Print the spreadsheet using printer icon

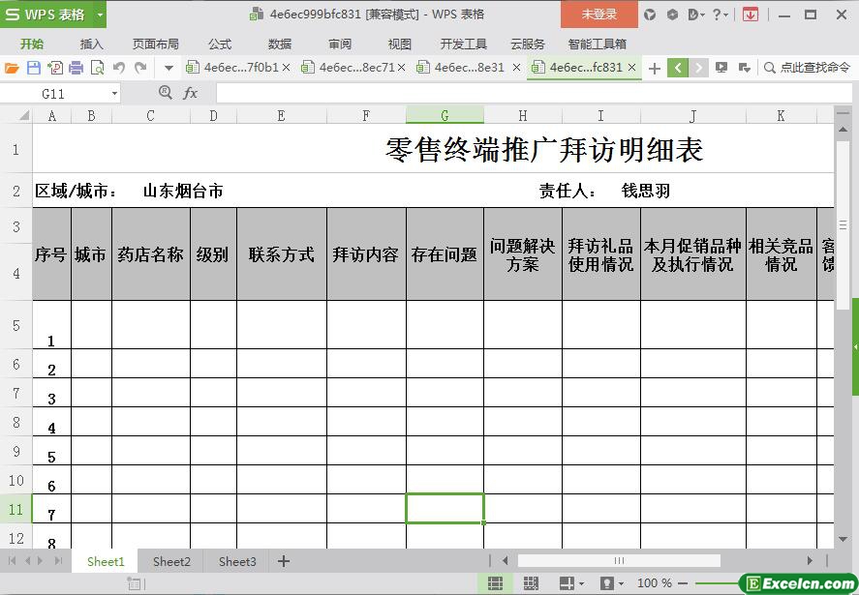pos(77,68)
